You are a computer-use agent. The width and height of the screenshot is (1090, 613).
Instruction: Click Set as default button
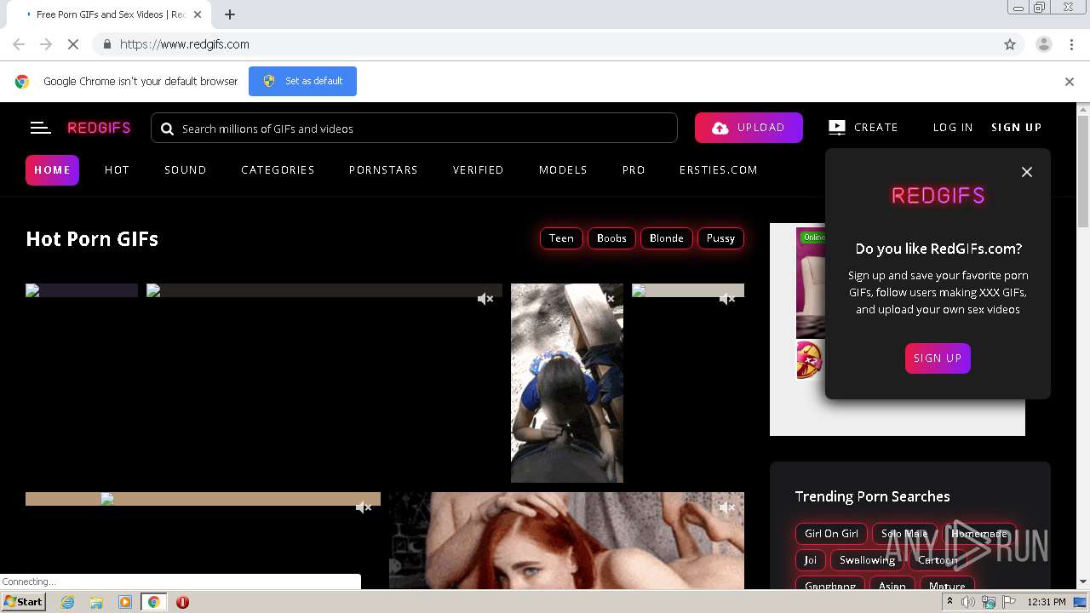click(302, 82)
